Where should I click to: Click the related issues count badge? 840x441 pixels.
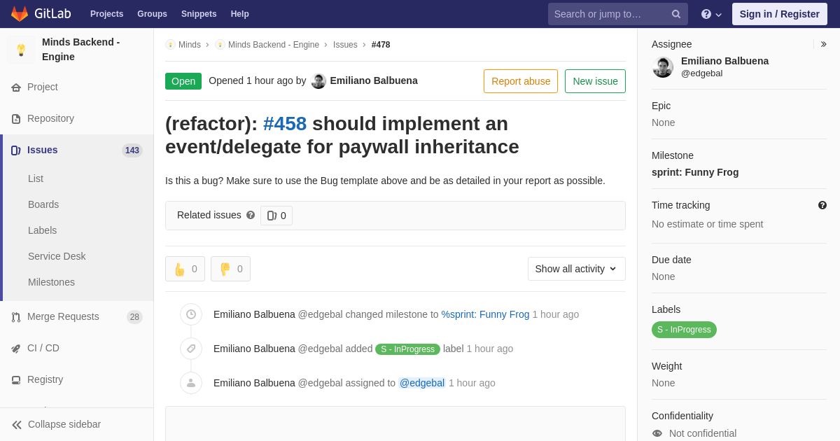276,216
